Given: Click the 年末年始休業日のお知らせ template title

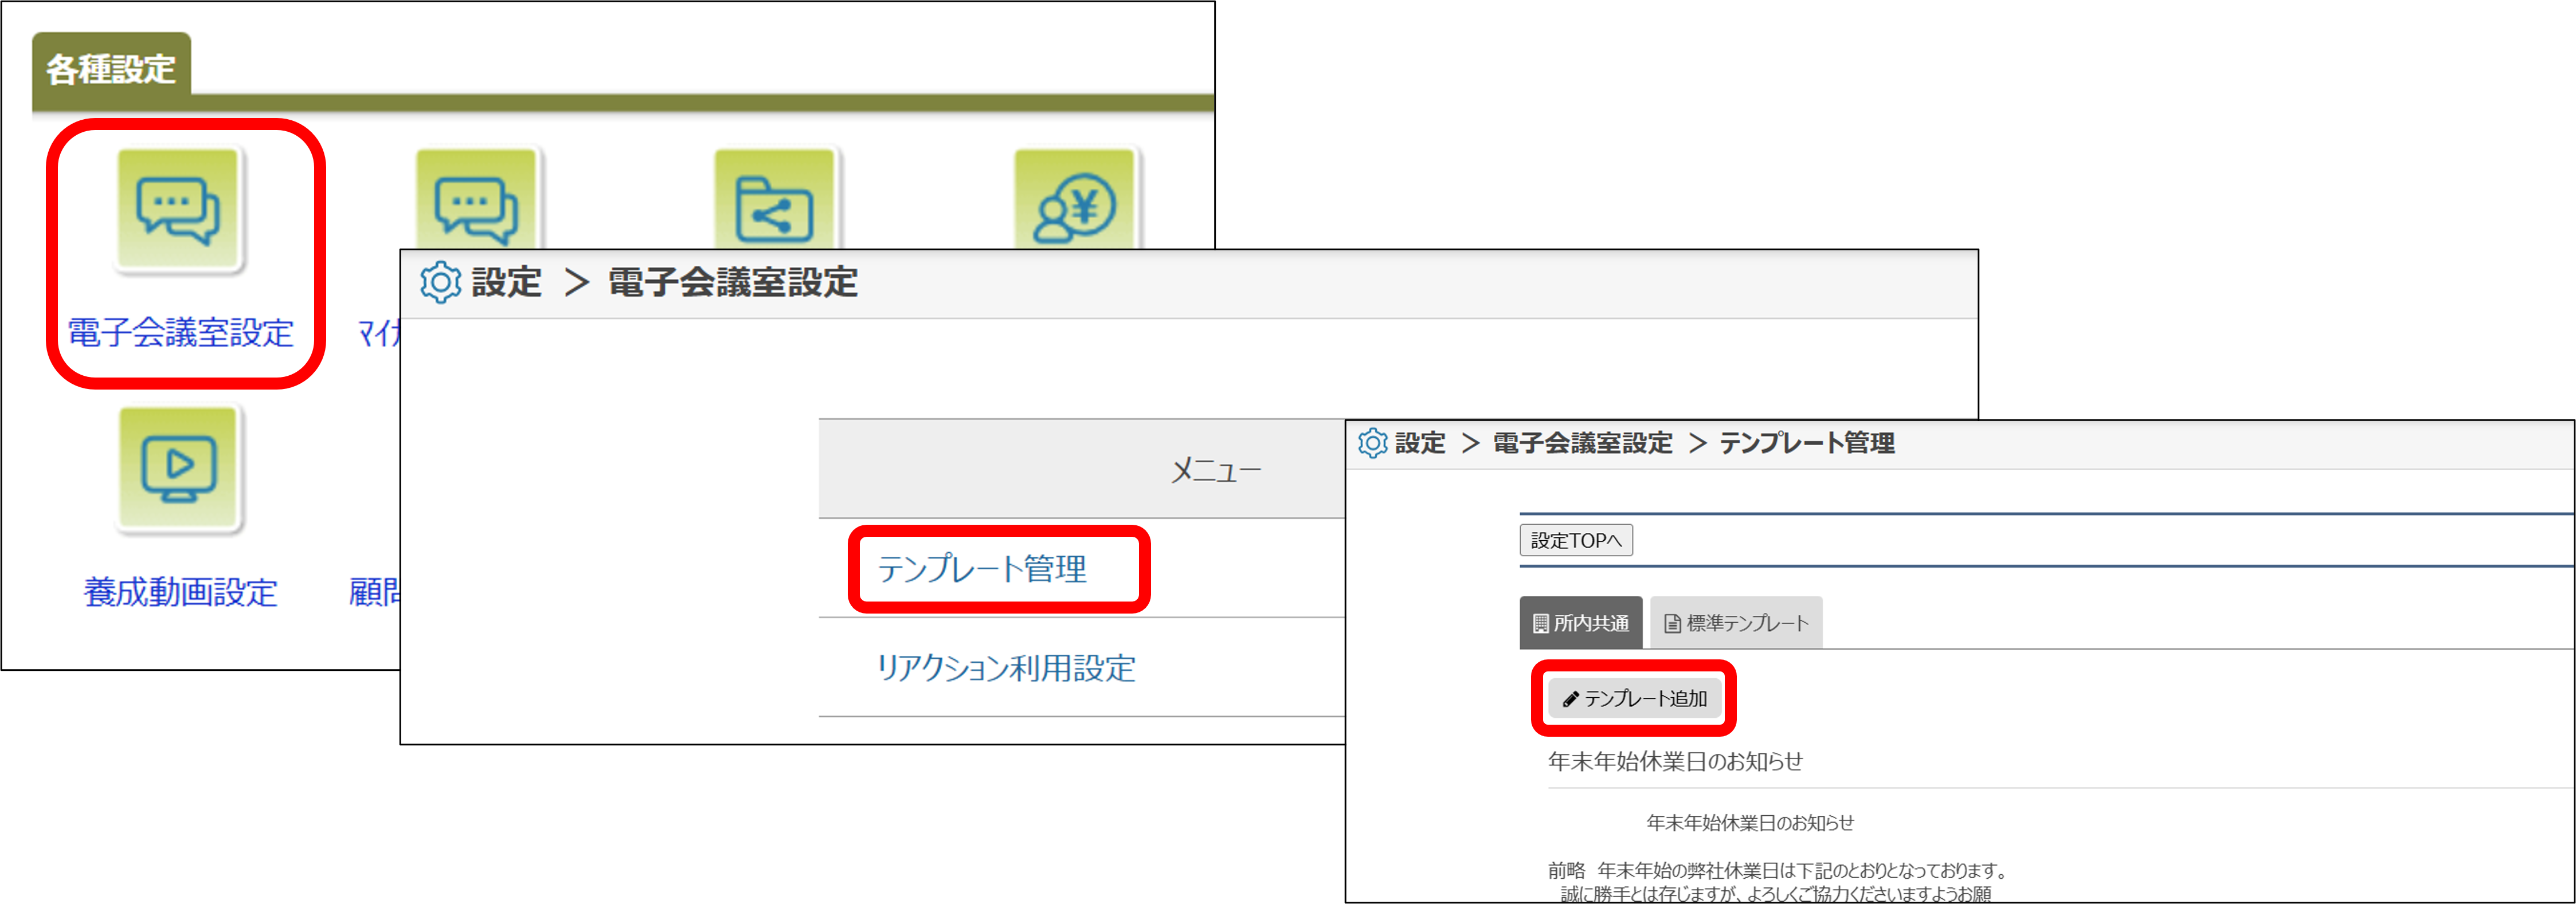Looking at the screenshot, I should 1675,761.
